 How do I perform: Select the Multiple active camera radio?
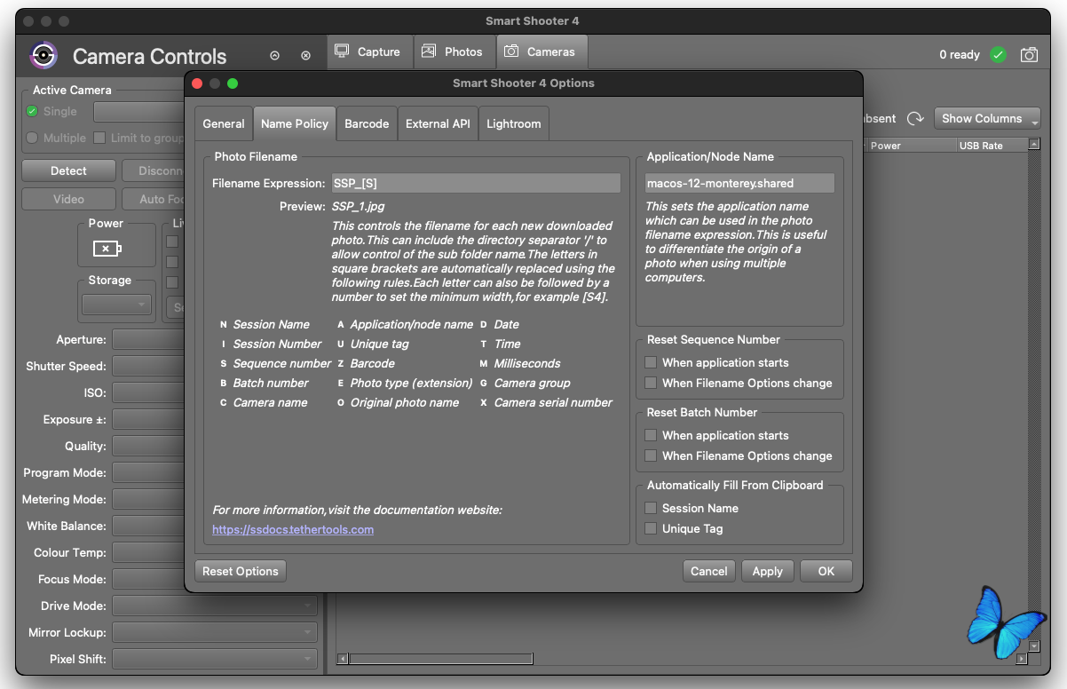click(32, 138)
